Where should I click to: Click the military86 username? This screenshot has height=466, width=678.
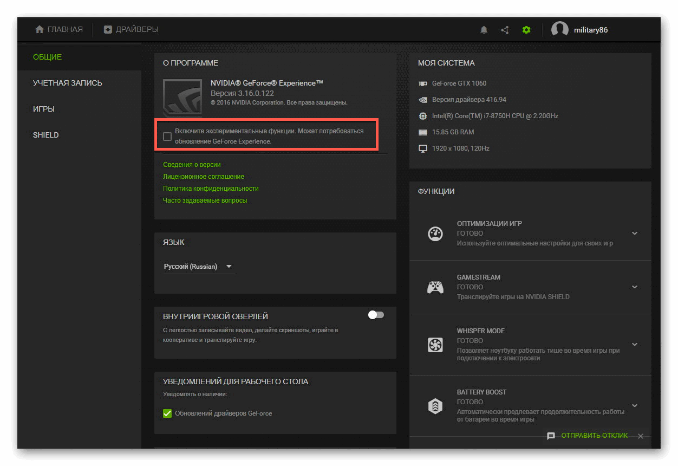(x=591, y=30)
